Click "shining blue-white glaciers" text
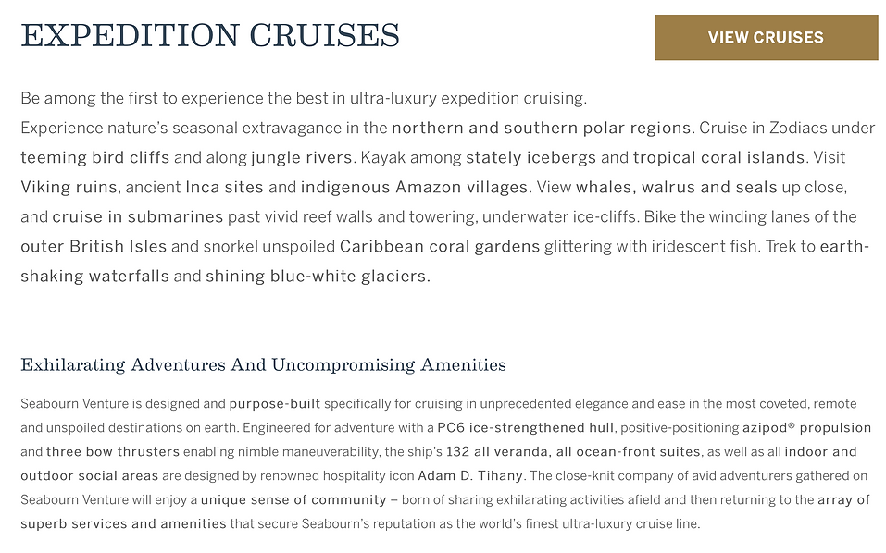 [317, 276]
